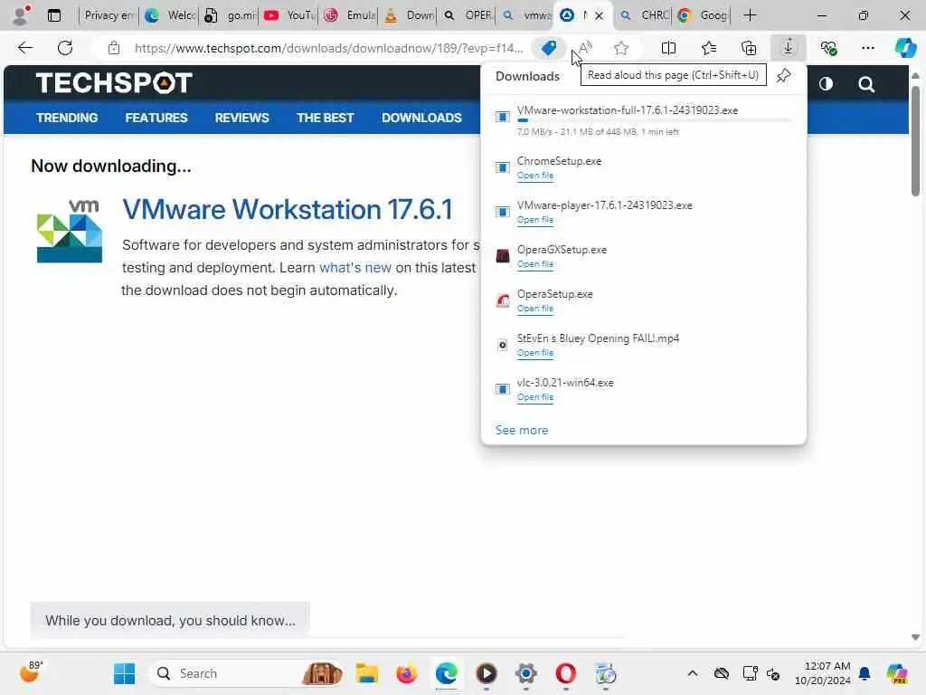926x695 pixels.
Task: Open the Copilot sidebar icon
Action: tap(905, 48)
